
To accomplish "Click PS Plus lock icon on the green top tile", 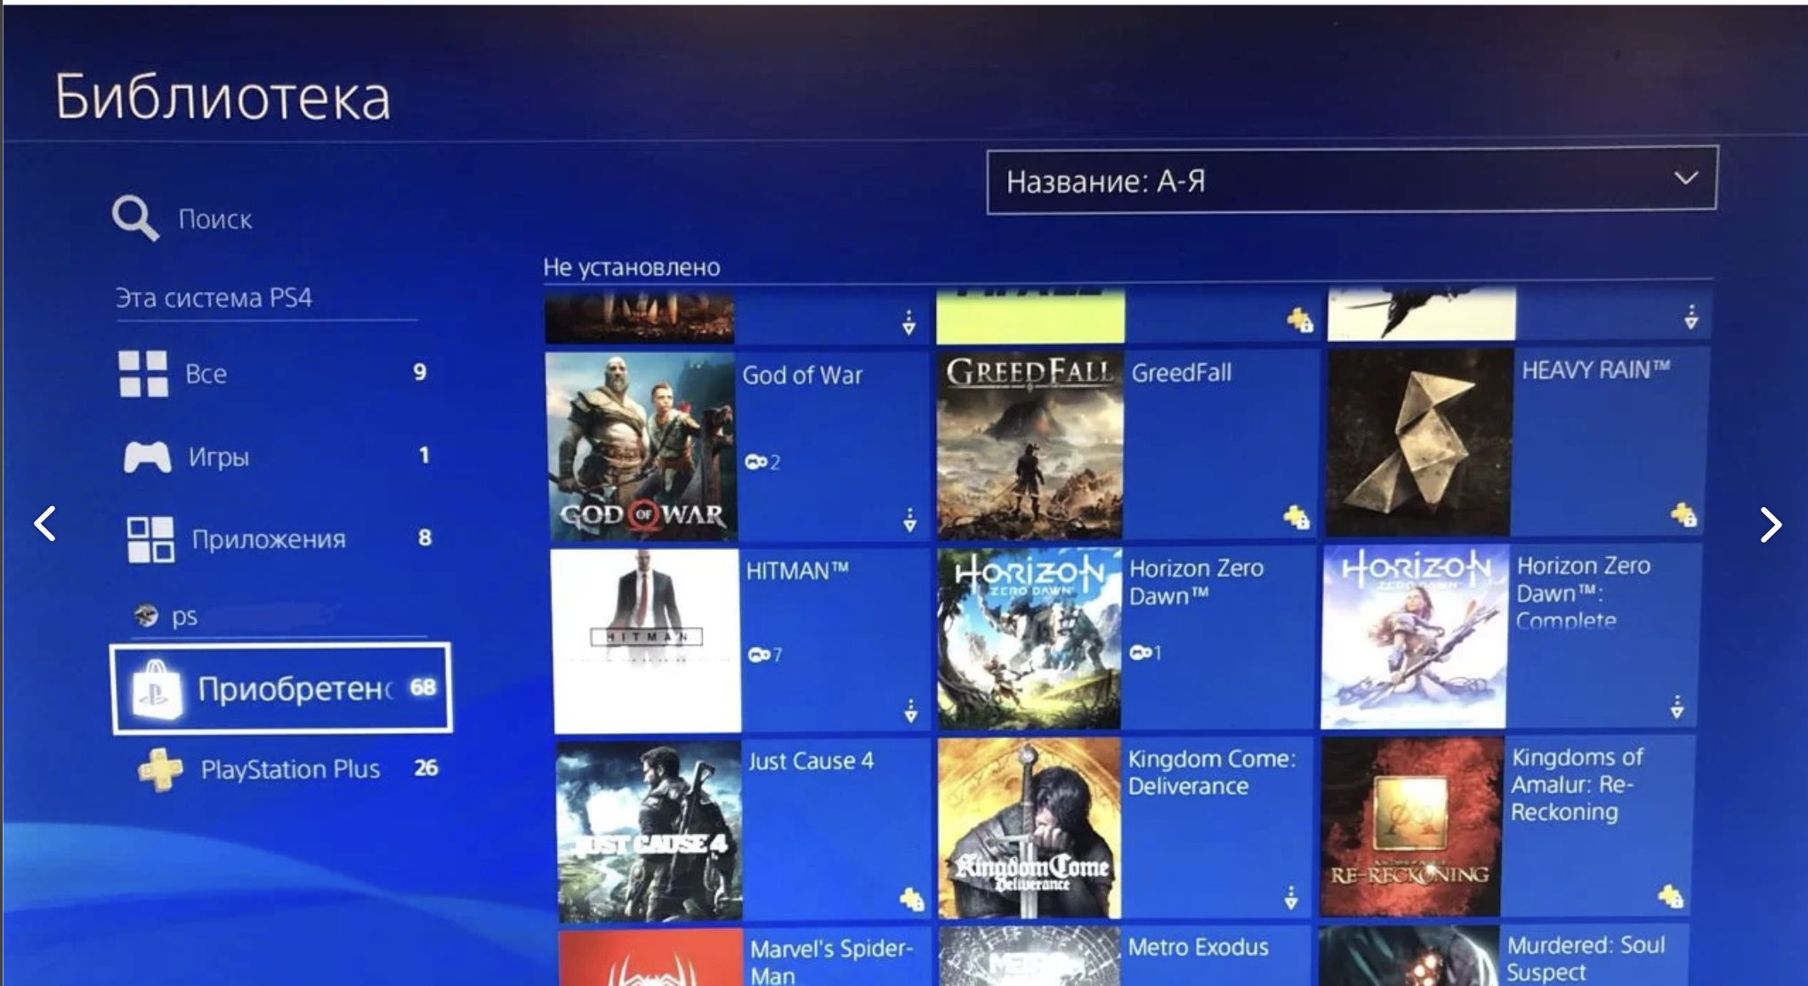I will (1300, 319).
